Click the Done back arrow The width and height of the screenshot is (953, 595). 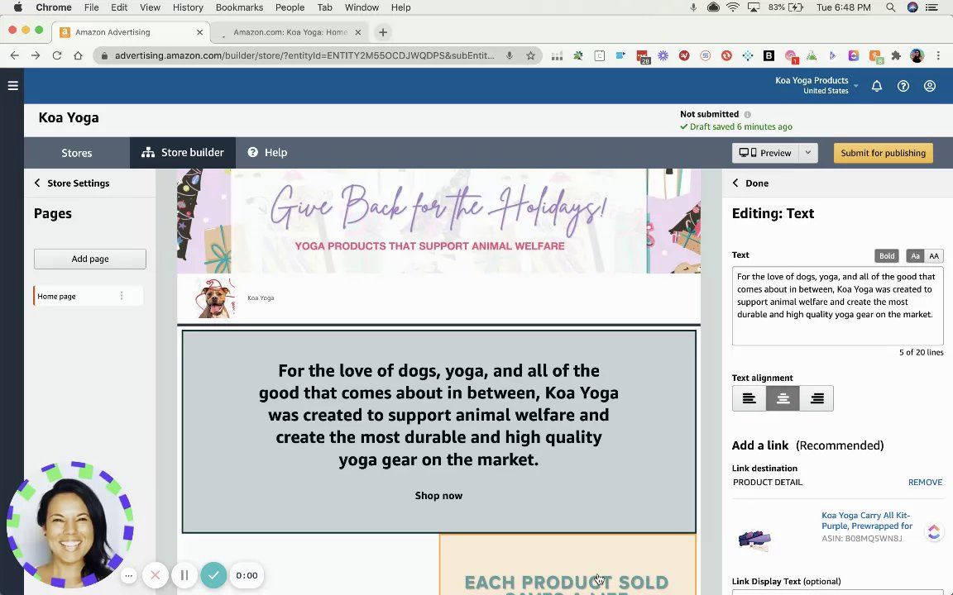click(735, 183)
